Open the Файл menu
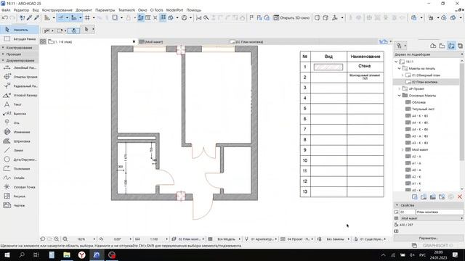The image size is (465, 261). pos(6,10)
